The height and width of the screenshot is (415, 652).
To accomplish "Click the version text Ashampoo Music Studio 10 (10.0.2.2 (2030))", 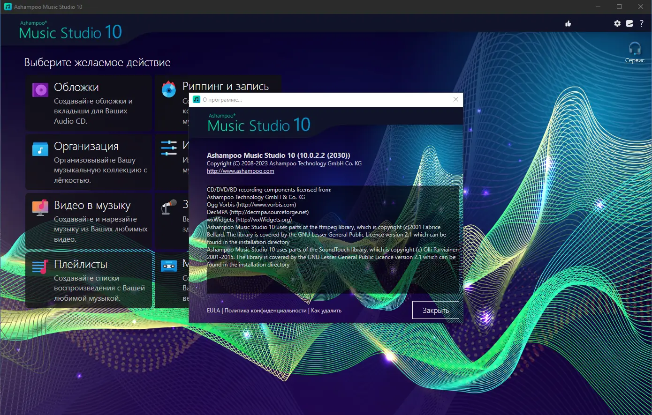I will point(279,156).
